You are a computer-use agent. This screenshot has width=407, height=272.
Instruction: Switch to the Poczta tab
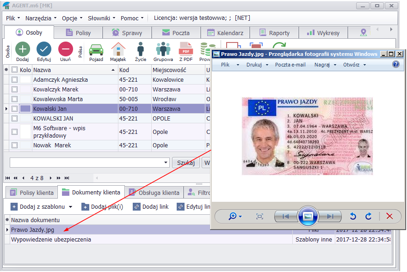coord(176,33)
